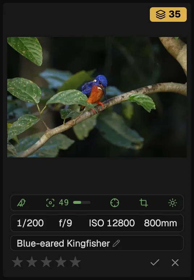Rate the photo two stars
This screenshot has height=280, width=194.
click(x=32, y=262)
